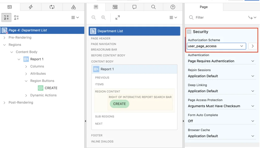
Task: Expand the Columns node
Action: (26, 67)
